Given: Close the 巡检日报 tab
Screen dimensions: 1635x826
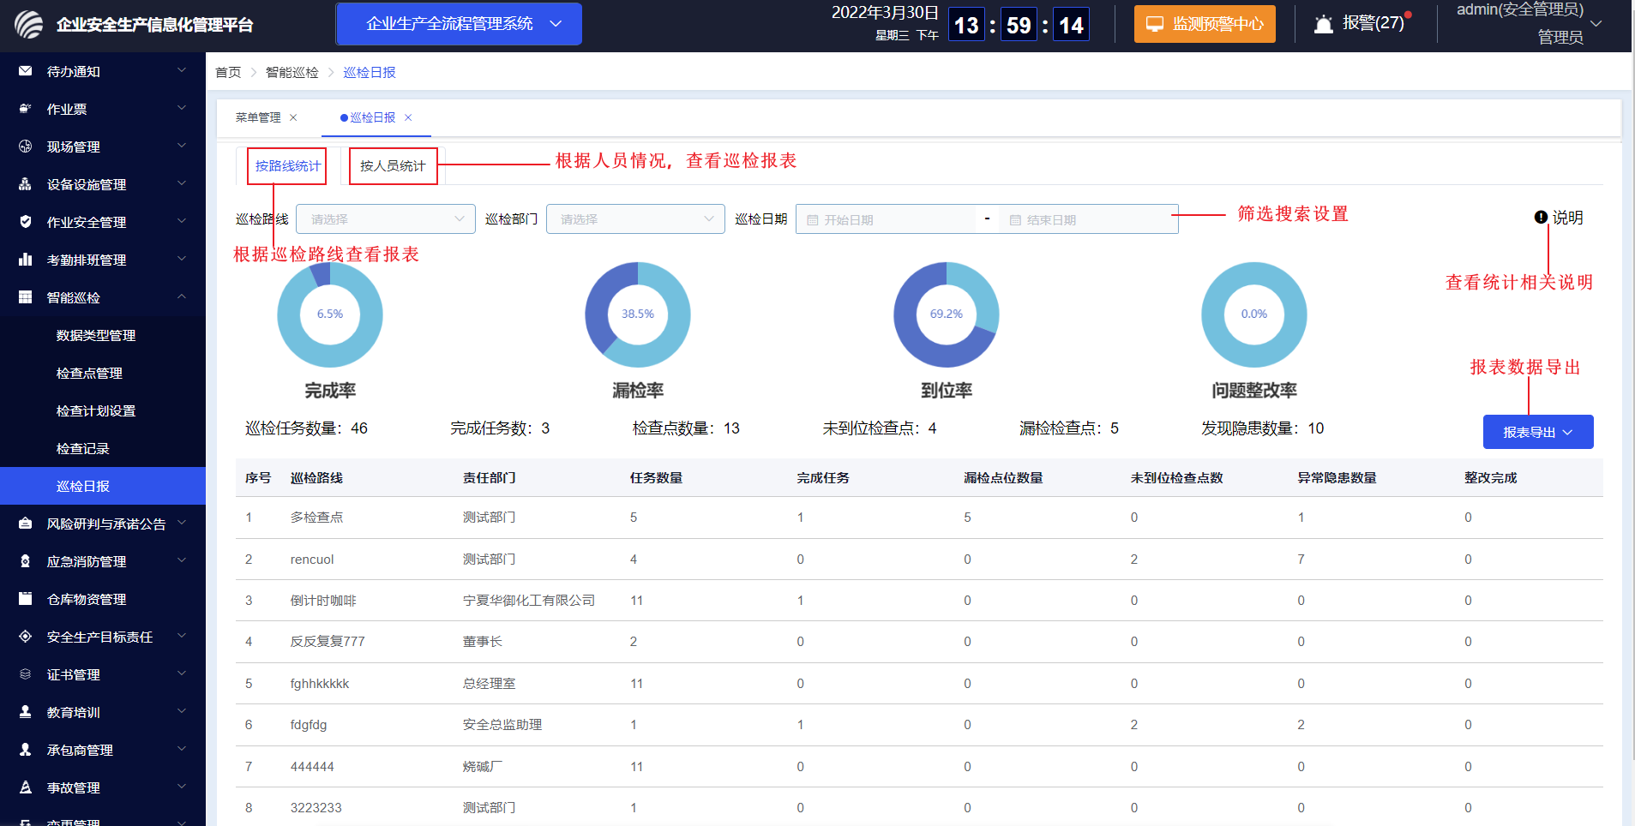Looking at the screenshot, I should pyautogui.click(x=408, y=117).
